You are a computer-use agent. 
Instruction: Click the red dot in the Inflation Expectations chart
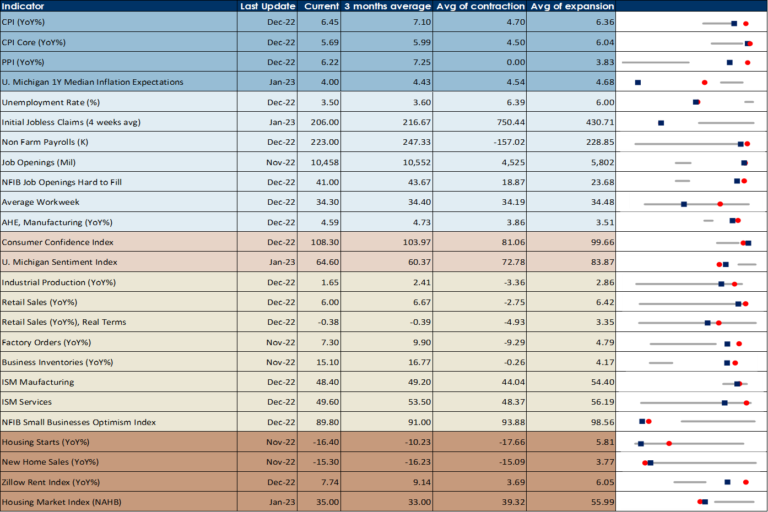click(705, 83)
